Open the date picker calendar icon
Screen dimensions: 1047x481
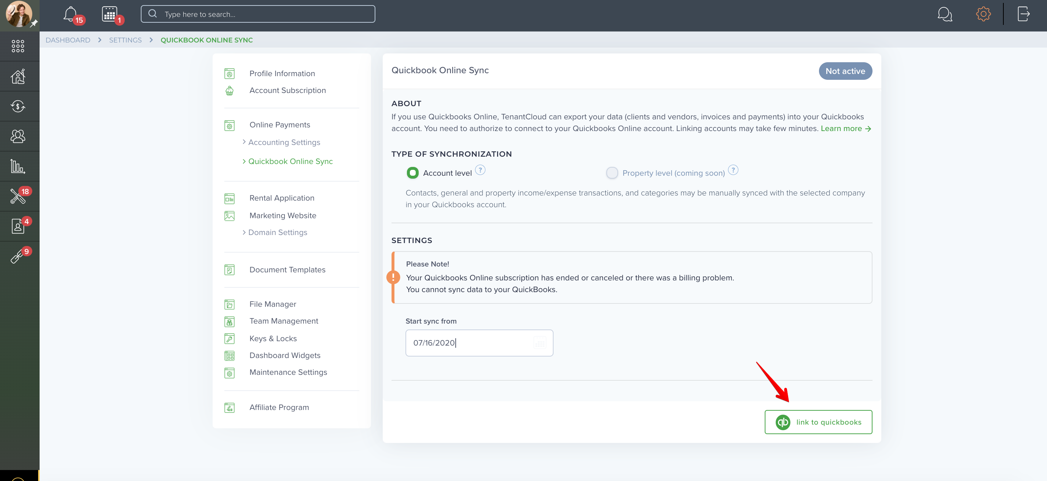pos(539,343)
